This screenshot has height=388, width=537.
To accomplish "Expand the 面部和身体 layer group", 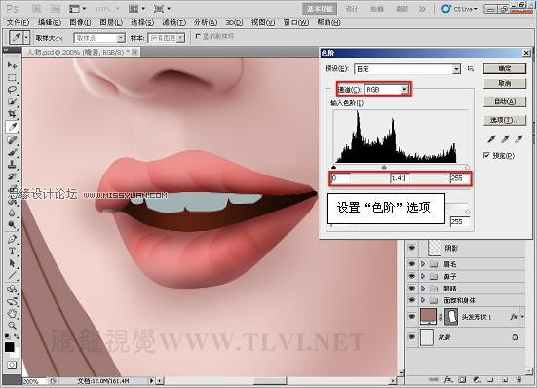I will (x=423, y=300).
